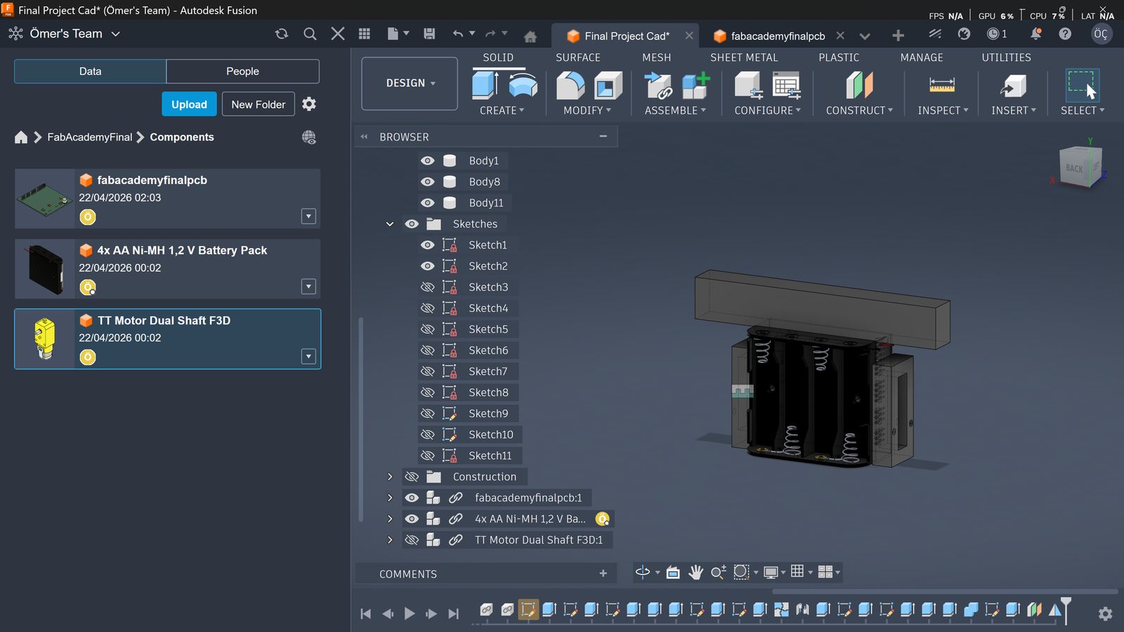This screenshot has width=1124, height=632.
Task: Refresh the data panel
Action: coord(282,34)
